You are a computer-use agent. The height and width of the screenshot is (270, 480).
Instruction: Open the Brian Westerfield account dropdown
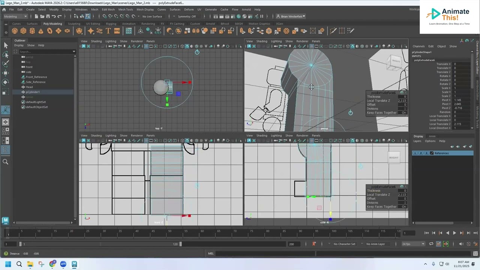tap(291, 16)
